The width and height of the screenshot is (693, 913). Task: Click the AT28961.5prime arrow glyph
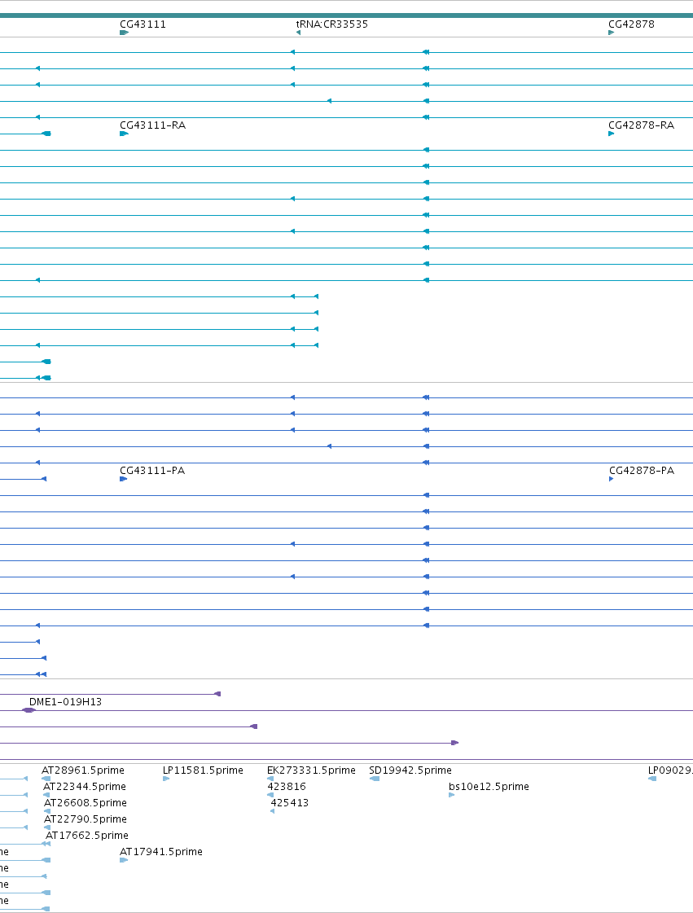(46, 779)
